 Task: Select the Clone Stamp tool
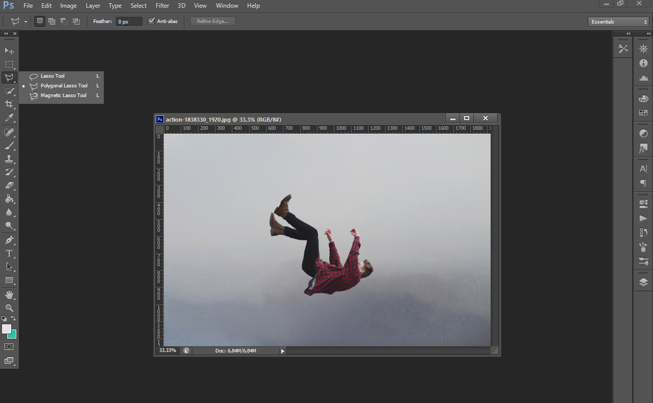coord(9,159)
